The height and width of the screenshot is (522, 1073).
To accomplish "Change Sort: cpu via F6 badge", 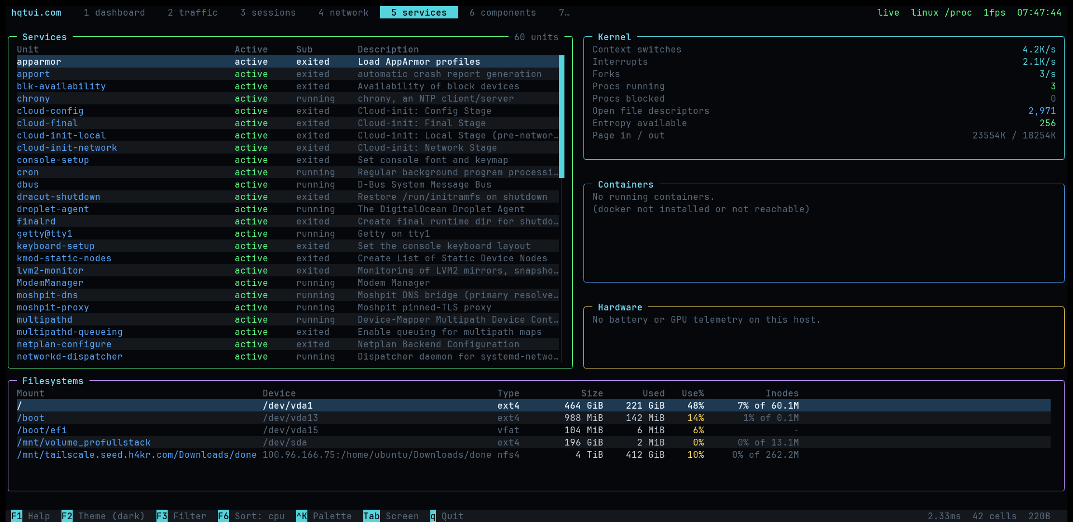I will (x=224, y=516).
